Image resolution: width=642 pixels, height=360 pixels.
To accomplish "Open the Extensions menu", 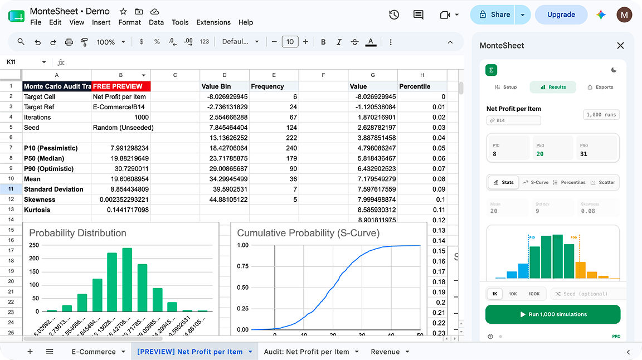I will (x=213, y=22).
